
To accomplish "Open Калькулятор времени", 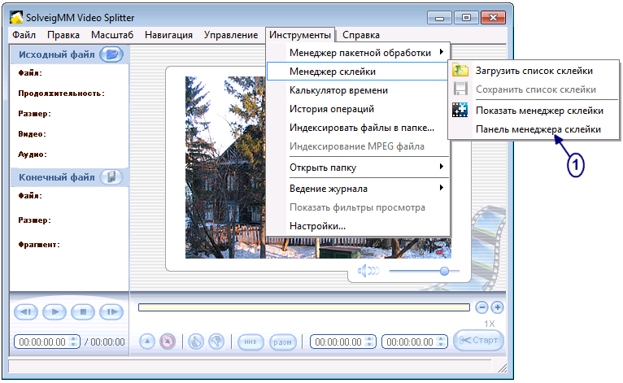I will 358,90.
